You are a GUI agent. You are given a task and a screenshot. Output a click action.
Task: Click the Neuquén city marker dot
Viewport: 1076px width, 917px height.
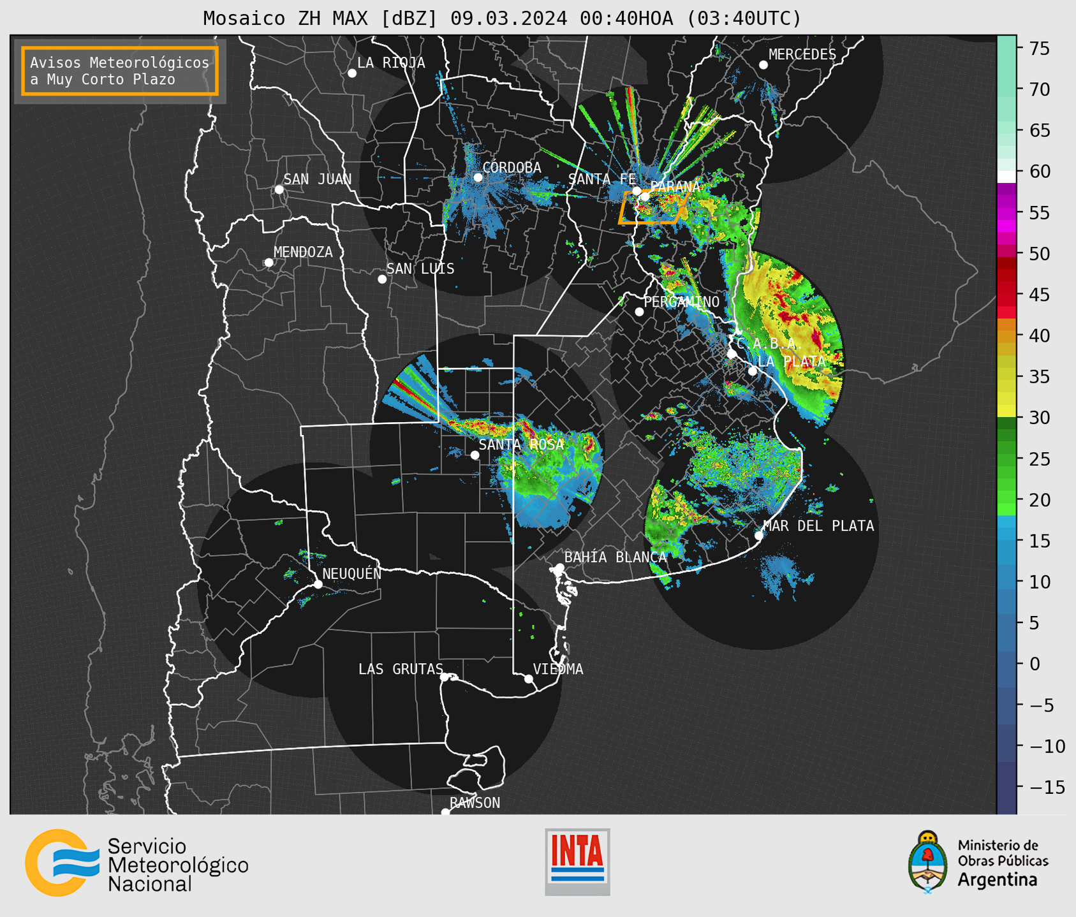click(x=318, y=584)
